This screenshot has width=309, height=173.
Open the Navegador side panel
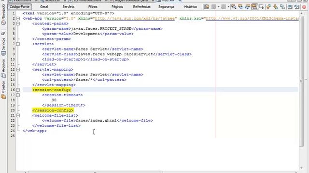coord(3,14)
